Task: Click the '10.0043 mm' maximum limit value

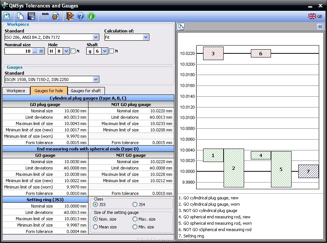Action: click(75, 124)
